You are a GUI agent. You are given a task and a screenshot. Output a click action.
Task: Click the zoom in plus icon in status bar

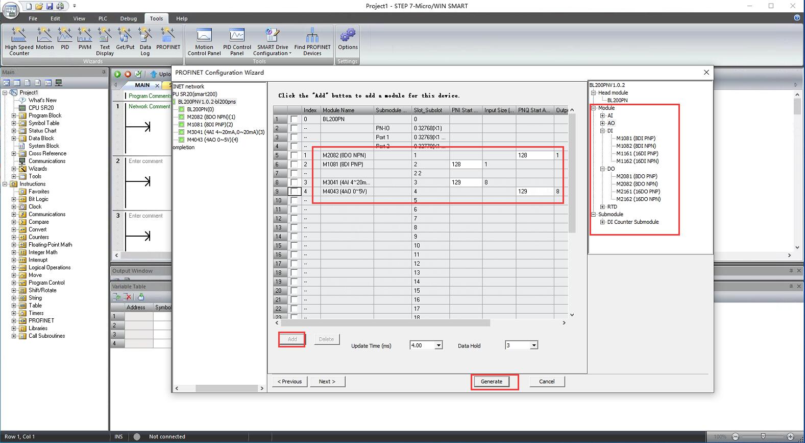click(790, 436)
